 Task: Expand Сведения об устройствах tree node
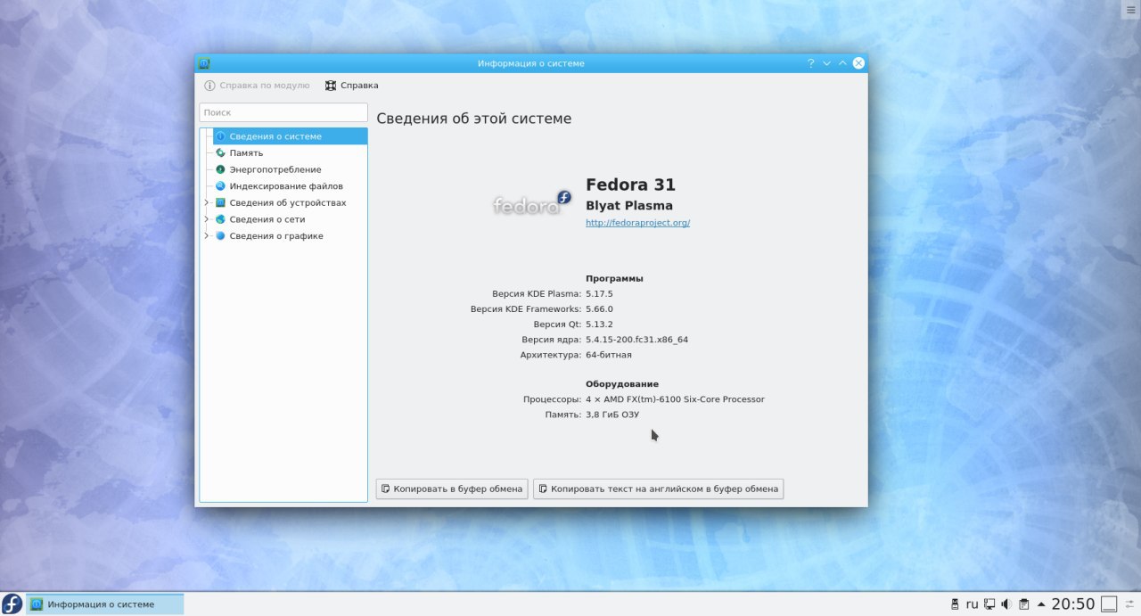coord(207,202)
